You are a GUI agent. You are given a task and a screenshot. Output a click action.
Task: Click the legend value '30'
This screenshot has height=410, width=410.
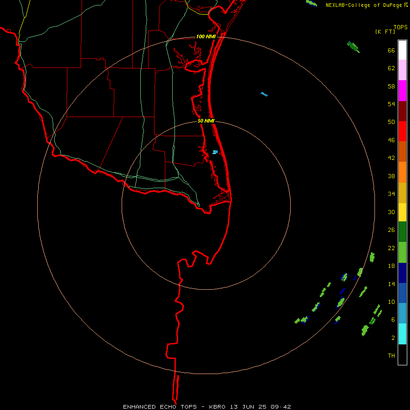(391, 212)
